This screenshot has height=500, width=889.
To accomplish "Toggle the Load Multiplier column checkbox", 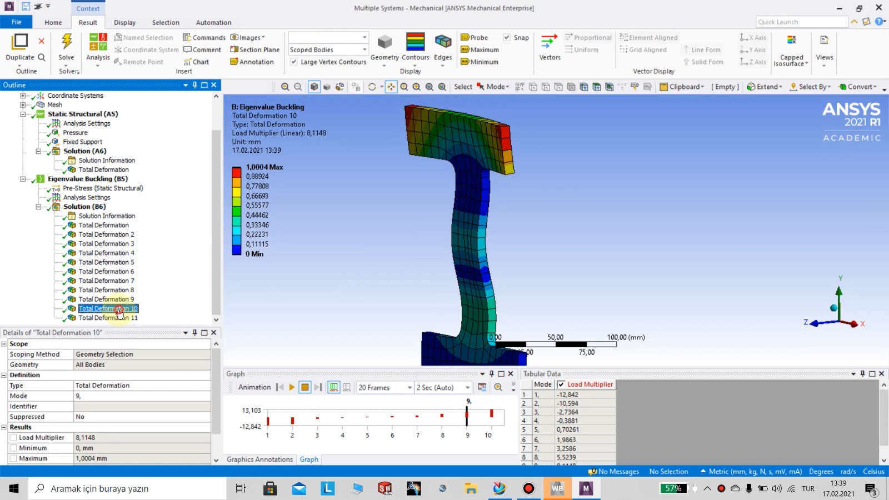I will 561,384.
